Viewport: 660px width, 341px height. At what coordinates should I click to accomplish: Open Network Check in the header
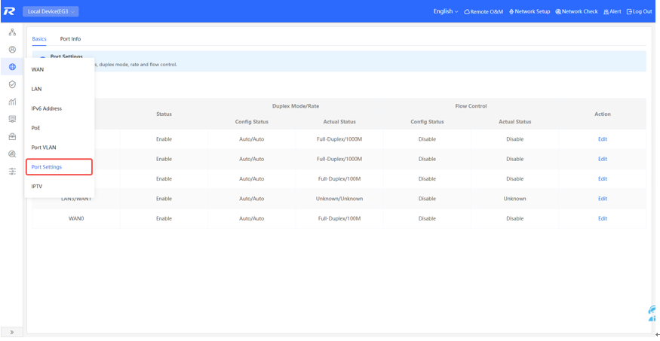coord(577,12)
